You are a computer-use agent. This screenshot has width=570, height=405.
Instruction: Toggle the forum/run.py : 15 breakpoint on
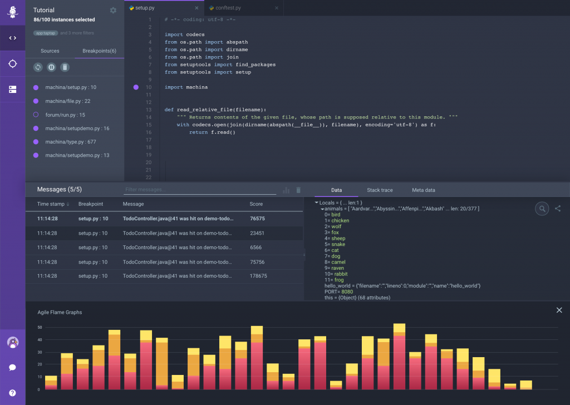coord(36,115)
